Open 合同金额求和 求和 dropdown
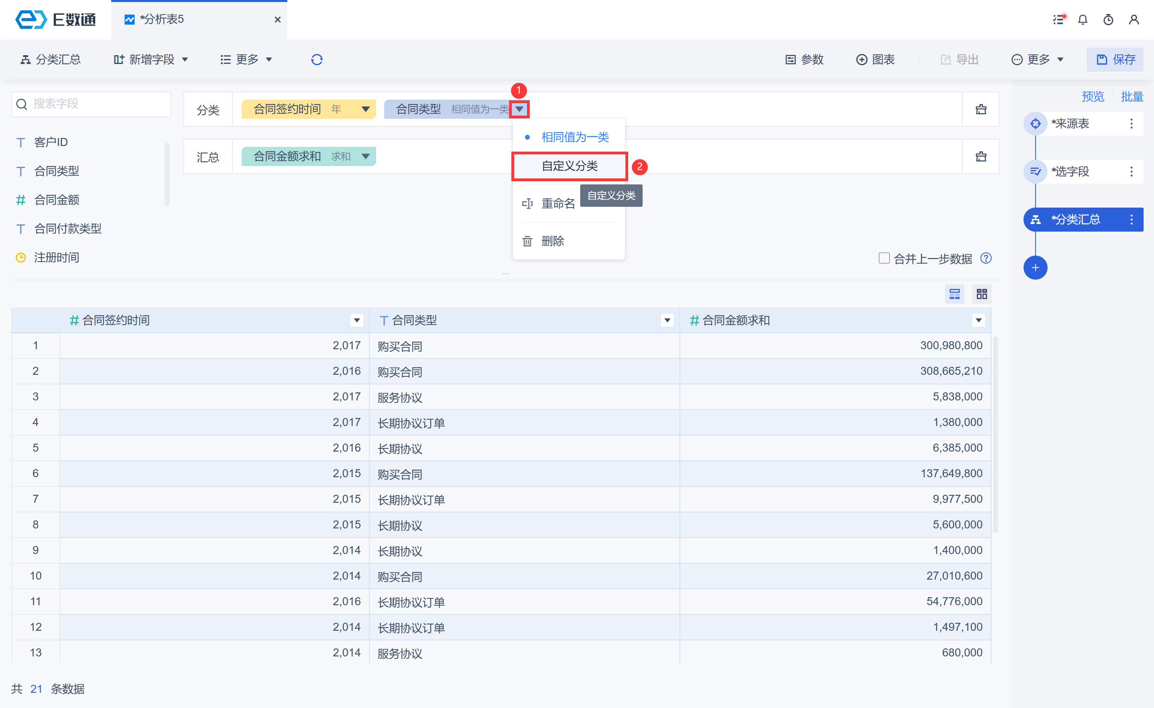 [x=366, y=156]
